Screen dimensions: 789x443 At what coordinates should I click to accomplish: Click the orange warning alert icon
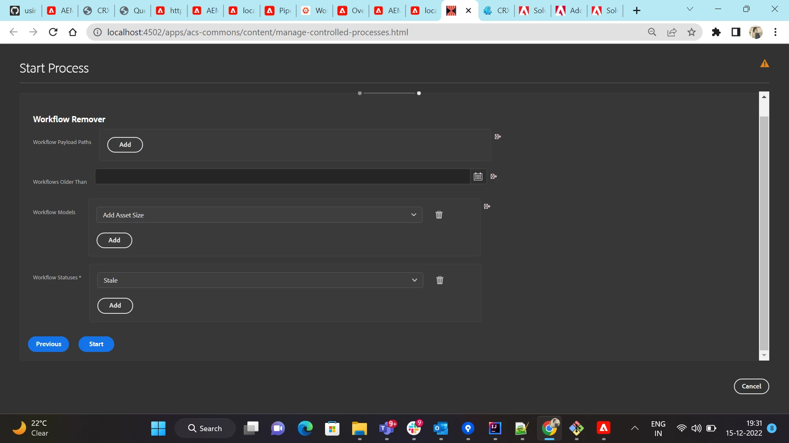[764, 64]
